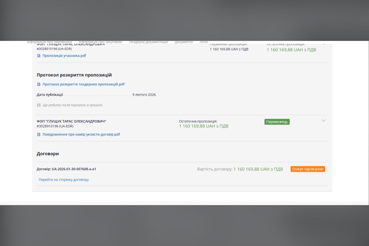Click the orange Очікує підписання status badge
369x246 pixels.
point(307,169)
